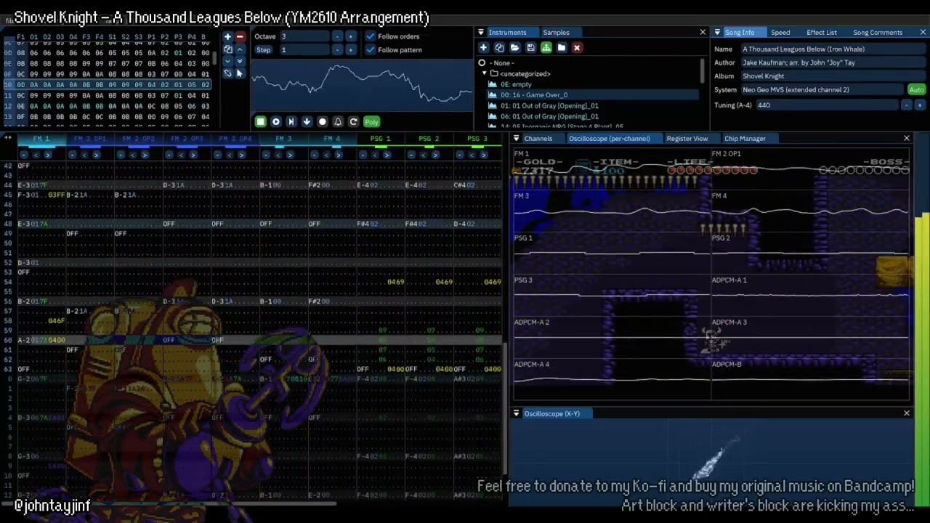Decrease Tuning (A-4) with minus button
Image resolution: width=930 pixels, height=523 pixels.
coord(906,105)
